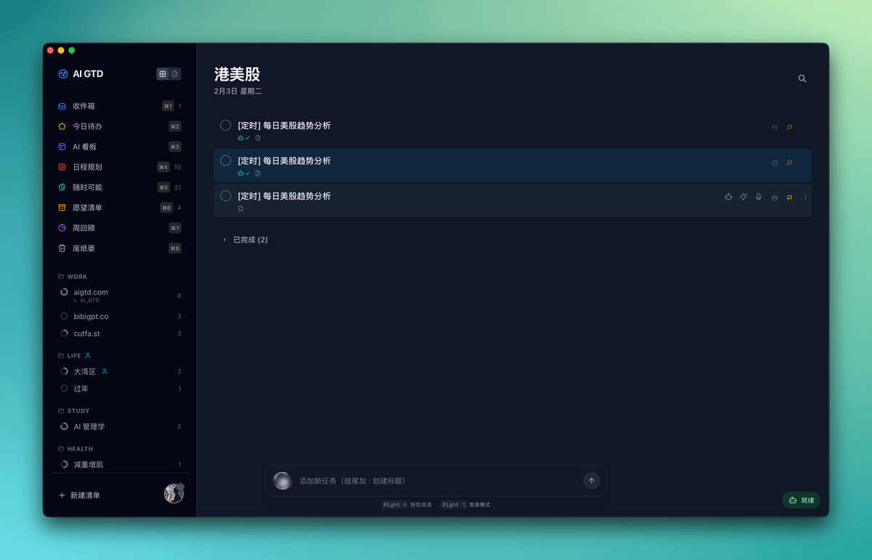Open 收件箱 in the sidebar
The height and width of the screenshot is (560, 872).
[84, 106]
